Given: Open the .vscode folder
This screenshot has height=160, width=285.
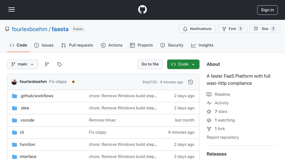Looking at the screenshot, I should 27,120.
